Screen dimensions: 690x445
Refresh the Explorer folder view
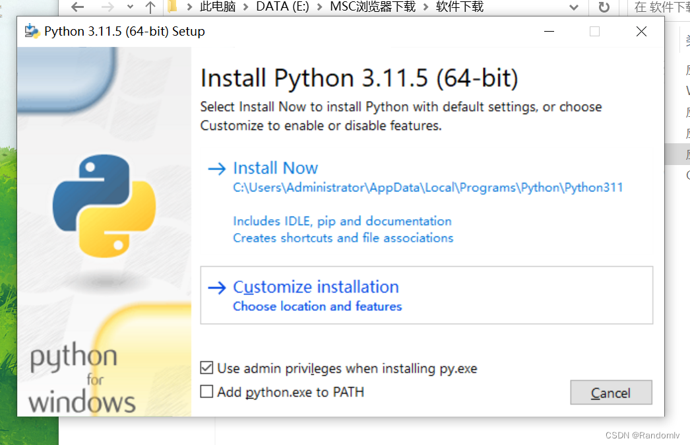point(604,7)
